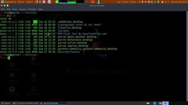The image size is (188, 105).
Task: Click the green-outlined icon in bottom panel
Action: pyautogui.click(x=144, y=103)
